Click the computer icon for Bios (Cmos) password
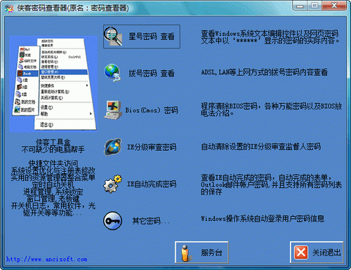Image resolution: width=351 pixels, height=270 pixels. click(113, 110)
